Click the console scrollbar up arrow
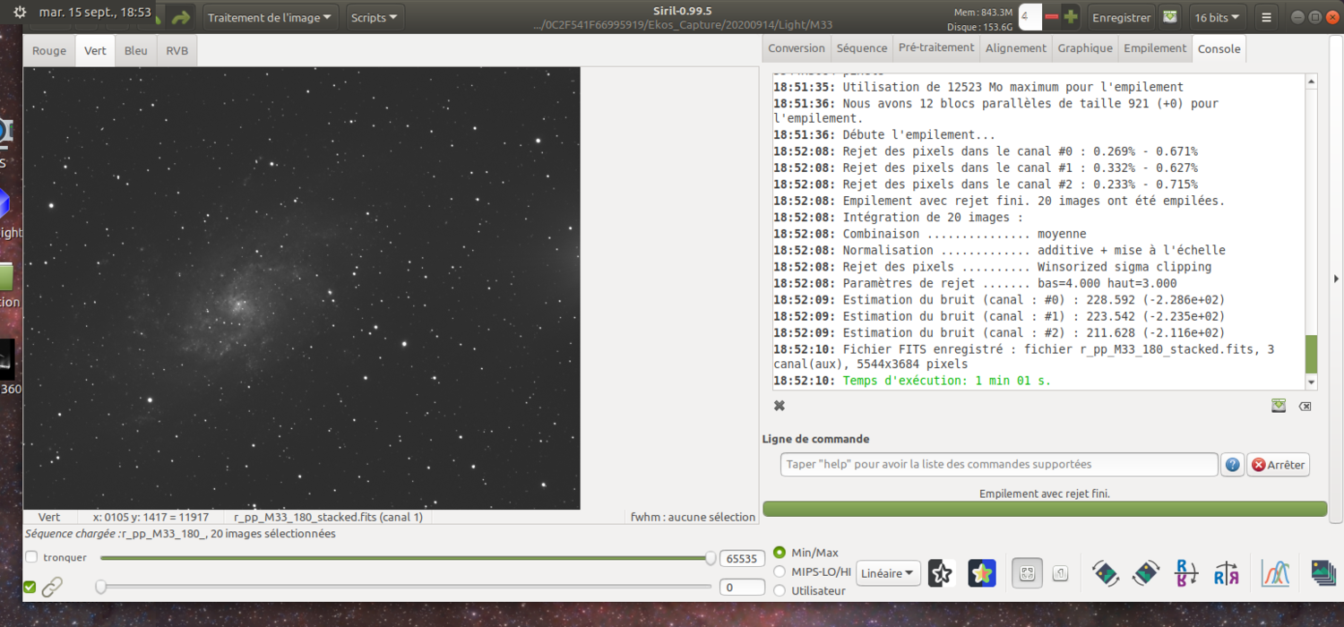This screenshot has width=1344, height=627. point(1312,82)
